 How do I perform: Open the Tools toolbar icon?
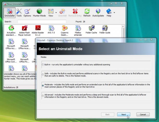19,13
